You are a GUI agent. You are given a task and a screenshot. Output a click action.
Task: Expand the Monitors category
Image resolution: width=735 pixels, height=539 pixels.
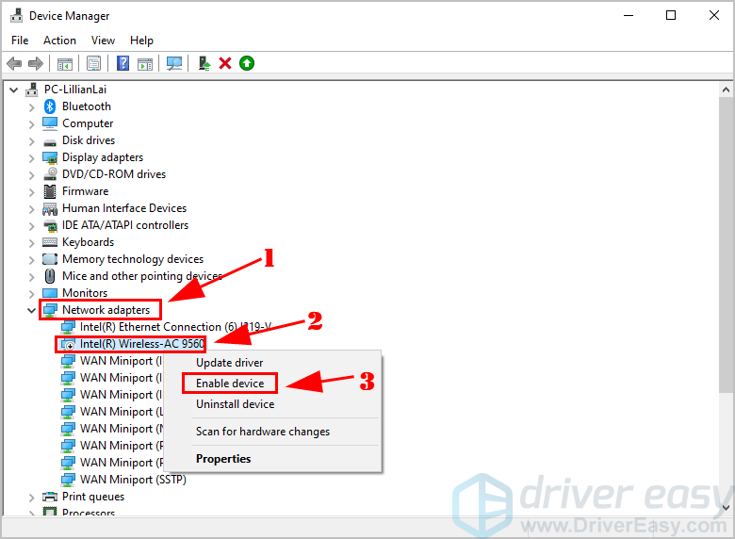click(x=31, y=294)
